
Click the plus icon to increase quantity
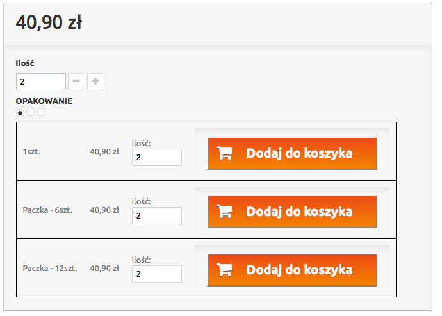[95, 82]
